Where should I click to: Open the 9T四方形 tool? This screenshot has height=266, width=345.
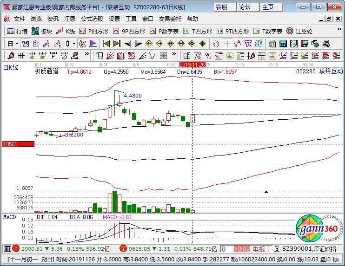point(232,31)
